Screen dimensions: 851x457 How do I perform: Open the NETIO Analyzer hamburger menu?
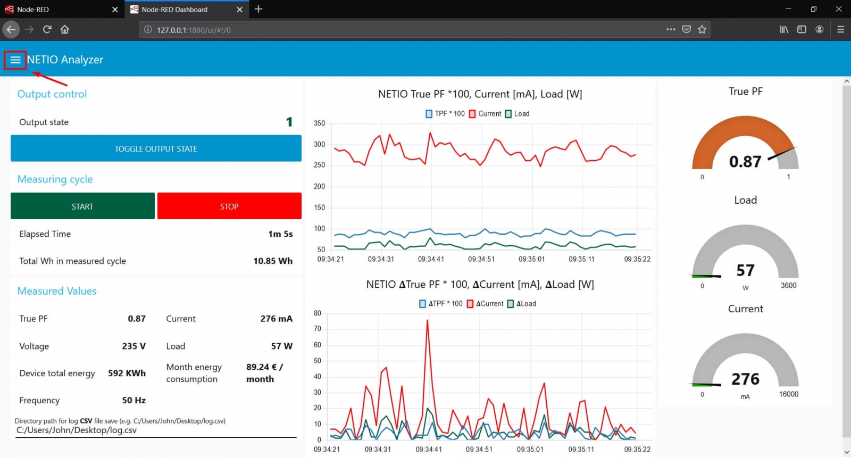(x=15, y=60)
